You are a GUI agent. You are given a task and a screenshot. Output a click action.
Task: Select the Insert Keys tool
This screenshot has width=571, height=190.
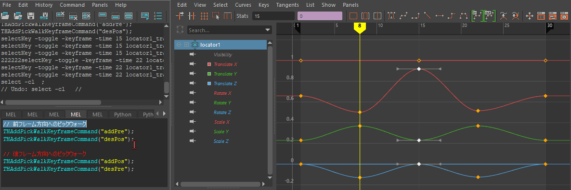point(192,16)
